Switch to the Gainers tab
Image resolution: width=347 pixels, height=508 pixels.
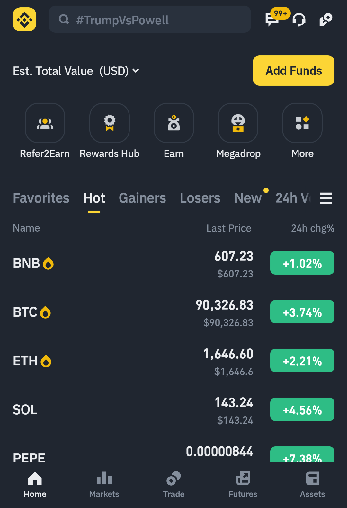pyautogui.click(x=142, y=198)
